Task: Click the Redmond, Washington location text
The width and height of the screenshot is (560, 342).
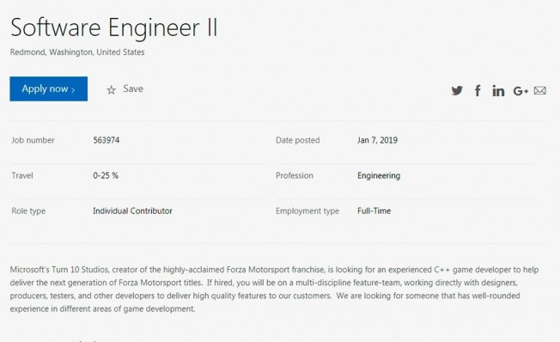Action: (77, 52)
